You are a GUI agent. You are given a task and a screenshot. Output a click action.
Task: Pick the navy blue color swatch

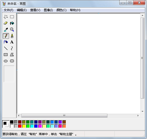(x=36, y=122)
